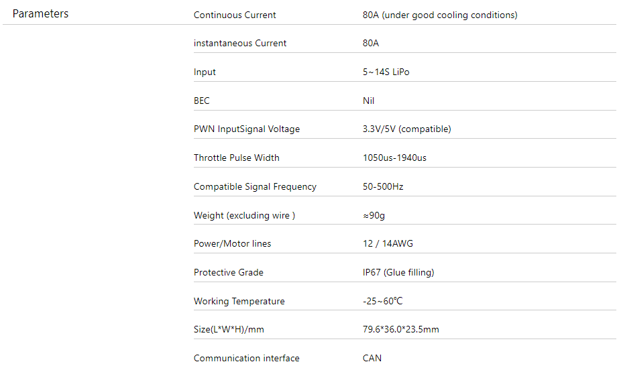
Task: Select the CAN communication interface value
Action: tap(372, 358)
